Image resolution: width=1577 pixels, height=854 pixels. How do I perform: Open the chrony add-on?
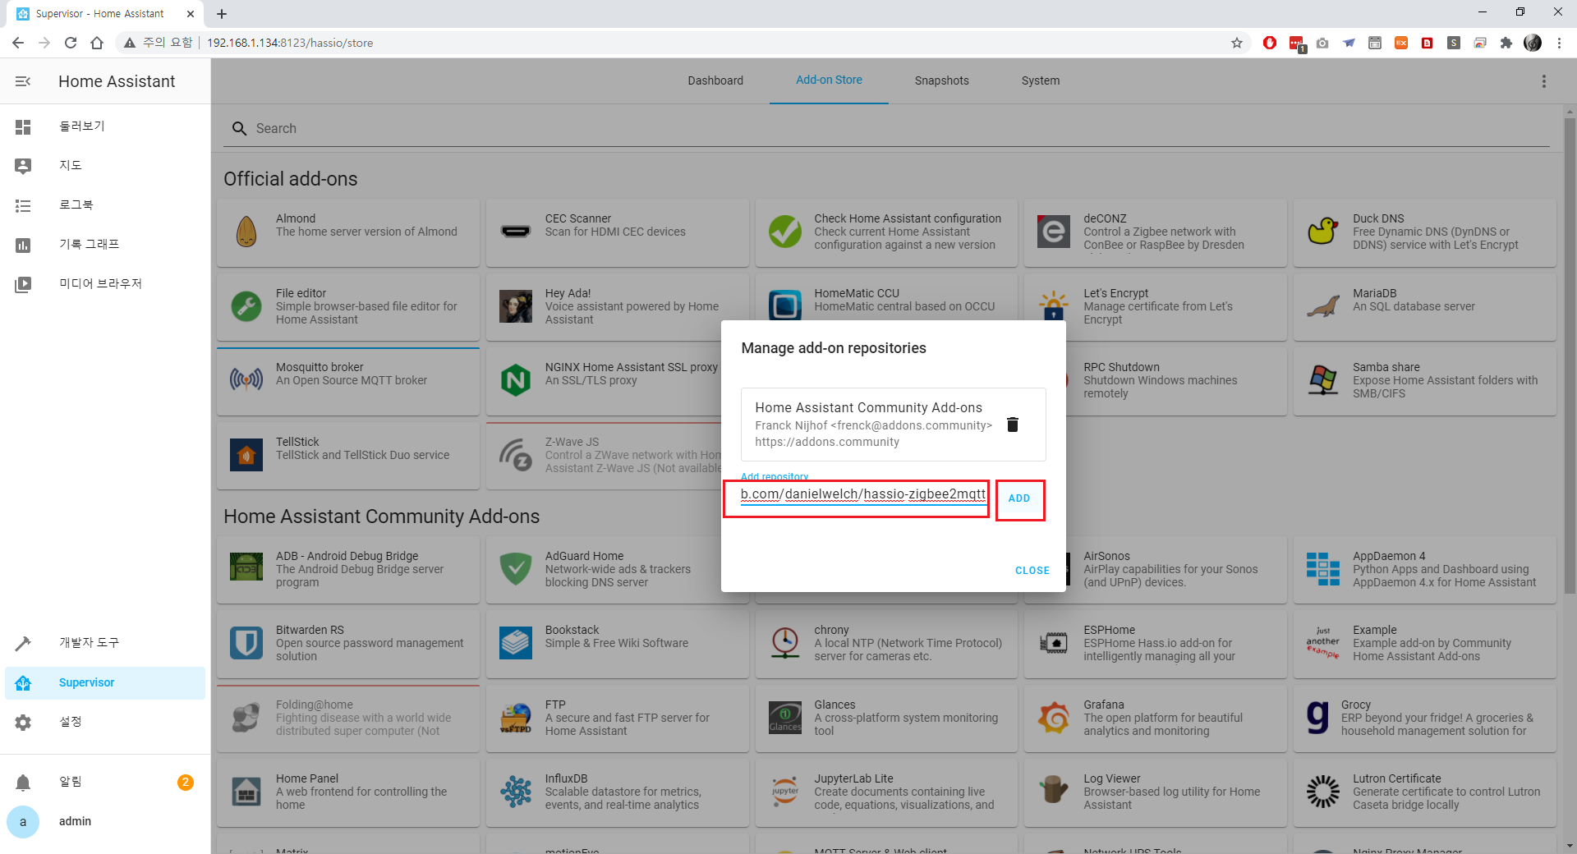tap(886, 644)
